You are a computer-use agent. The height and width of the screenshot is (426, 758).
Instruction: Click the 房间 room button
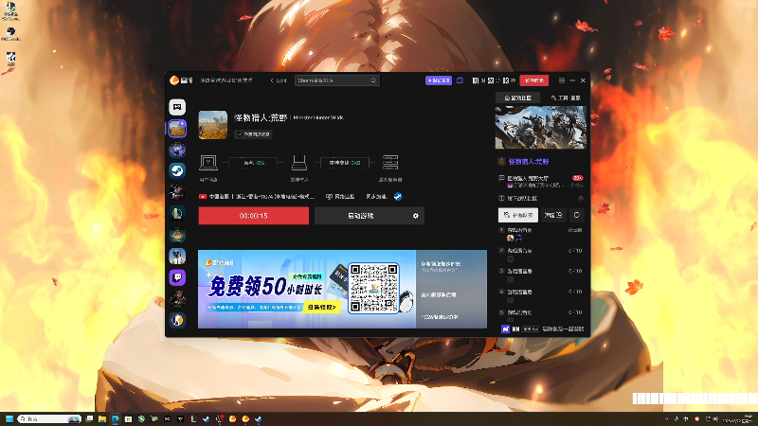pos(553,215)
